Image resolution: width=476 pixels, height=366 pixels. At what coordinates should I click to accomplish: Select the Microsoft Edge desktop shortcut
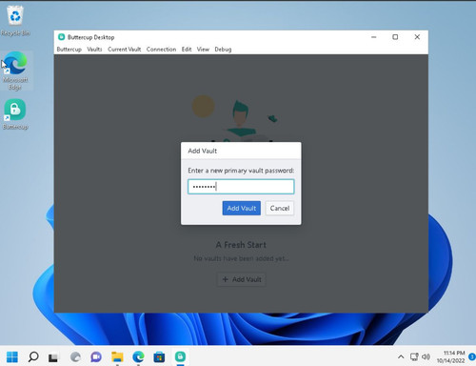pyautogui.click(x=15, y=71)
